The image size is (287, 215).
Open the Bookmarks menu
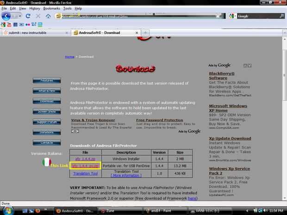pos(51,8)
